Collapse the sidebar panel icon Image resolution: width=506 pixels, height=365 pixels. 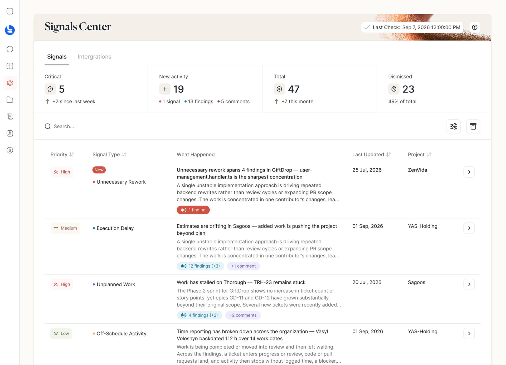pyautogui.click(x=10, y=11)
